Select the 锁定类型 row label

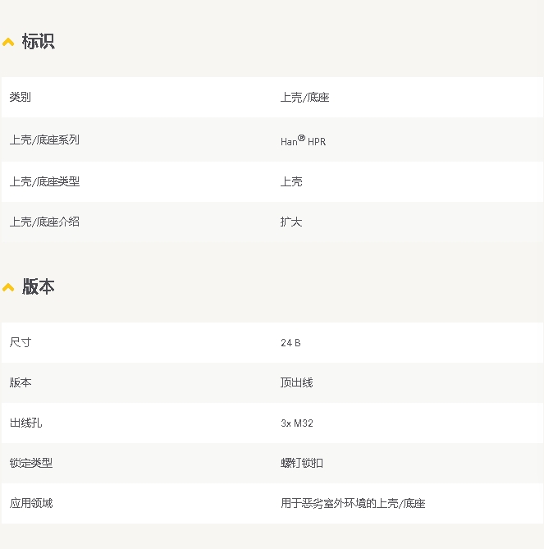tap(31, 463)
